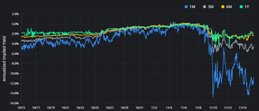Click the gray 3M legend dot
The image size is (259, 111).
pos(204,7)
